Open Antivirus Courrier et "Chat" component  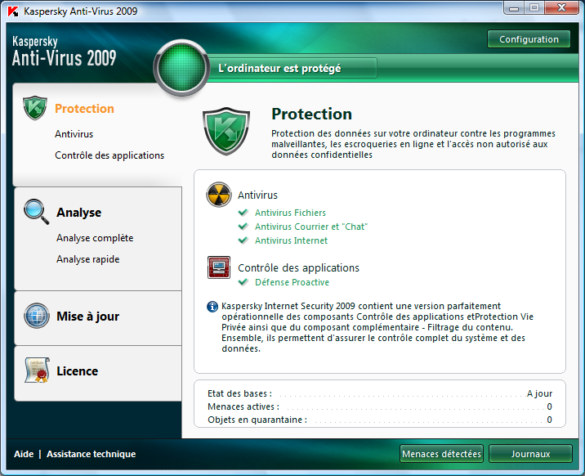pyautogui.click(x=310, y=227)
